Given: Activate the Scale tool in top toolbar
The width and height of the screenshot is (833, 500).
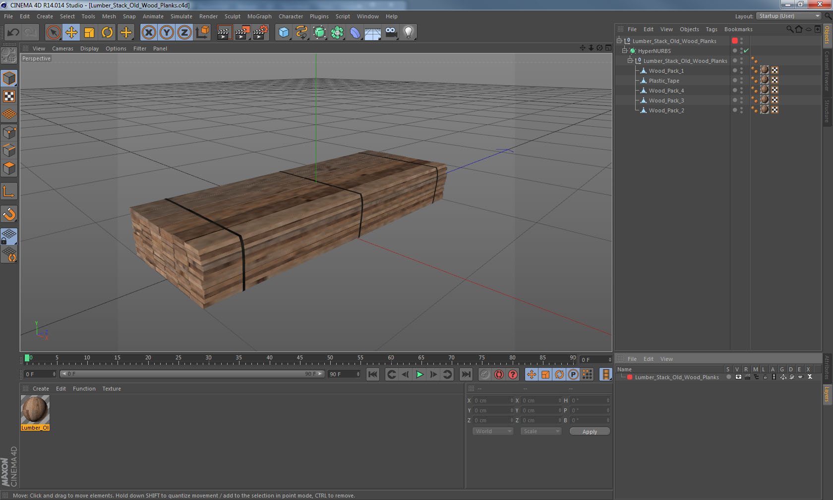Looking at the screenshot, I should click(89, 33).
